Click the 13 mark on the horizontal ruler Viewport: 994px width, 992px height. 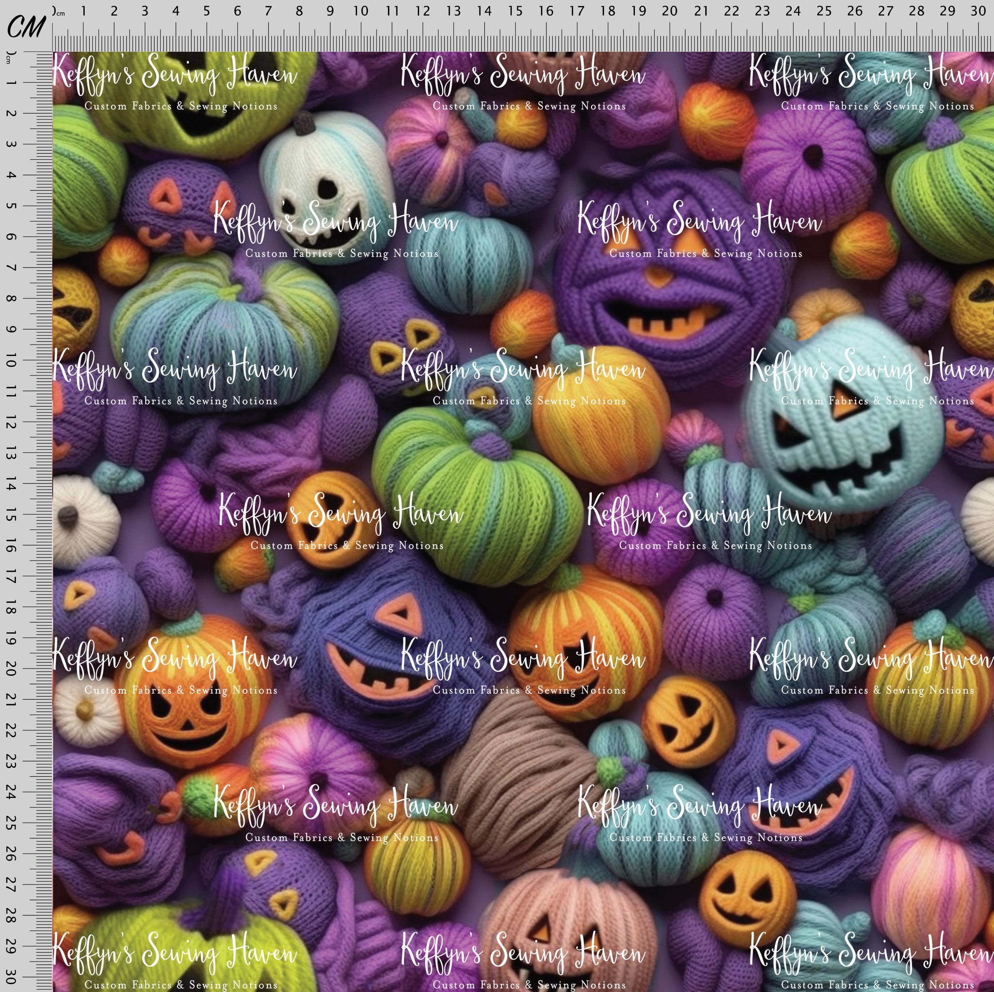pos(453,11)
